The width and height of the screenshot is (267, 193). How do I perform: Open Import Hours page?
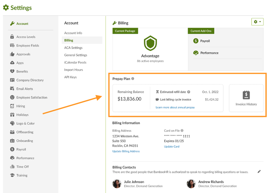click(x=74, y=70)
